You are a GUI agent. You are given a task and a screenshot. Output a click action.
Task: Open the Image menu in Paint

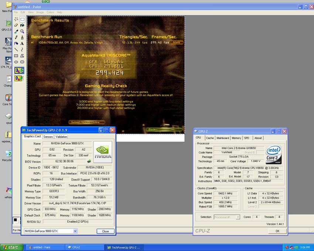point(40,12)
